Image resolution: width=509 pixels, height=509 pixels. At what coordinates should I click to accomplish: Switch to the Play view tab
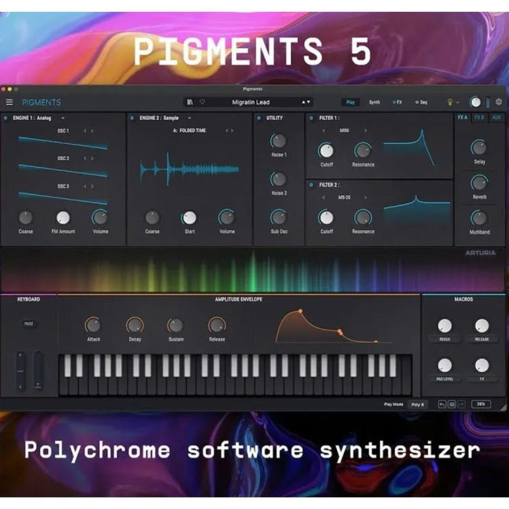(x=350, y=102)
